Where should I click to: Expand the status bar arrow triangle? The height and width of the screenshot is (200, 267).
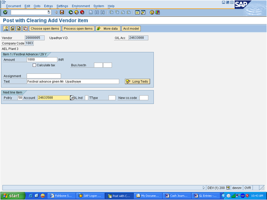204,188
